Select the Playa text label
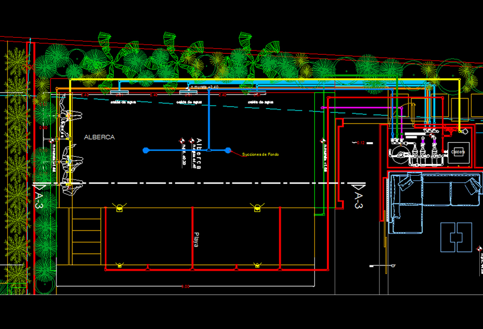This screenshot has width=483, height=329. 196,239
